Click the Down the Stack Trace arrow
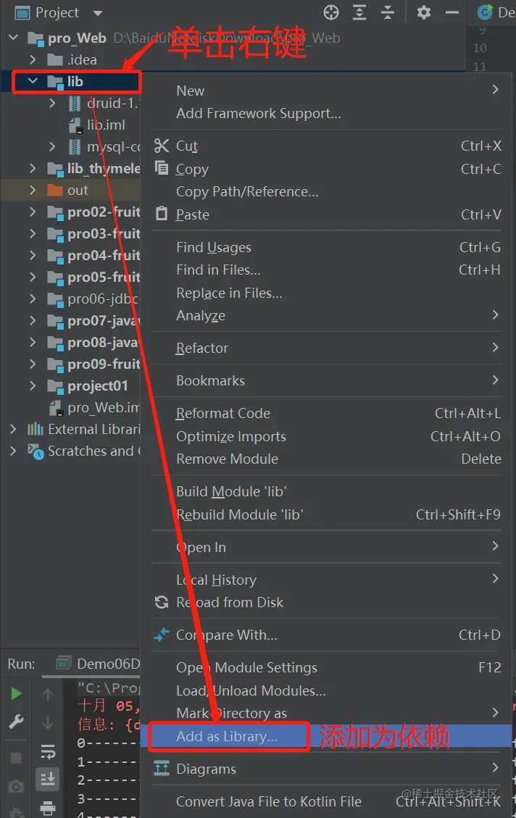The height and width of the screenshot is (818, 516). [x=48, y=722]
